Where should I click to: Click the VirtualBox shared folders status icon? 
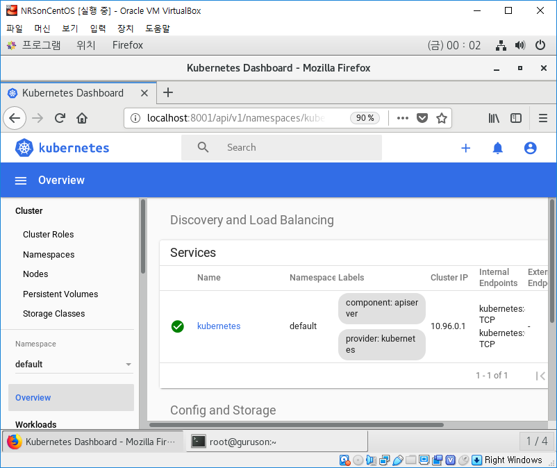click(x=410, y=460)
